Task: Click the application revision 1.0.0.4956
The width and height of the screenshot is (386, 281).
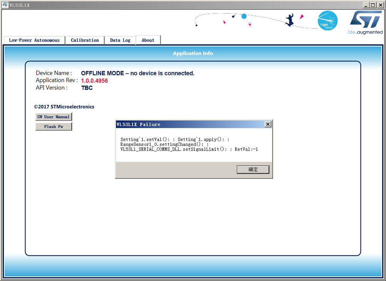Action: point(95,81)
